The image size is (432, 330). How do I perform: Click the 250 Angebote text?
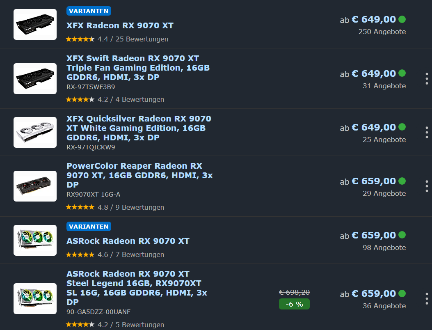382,32
